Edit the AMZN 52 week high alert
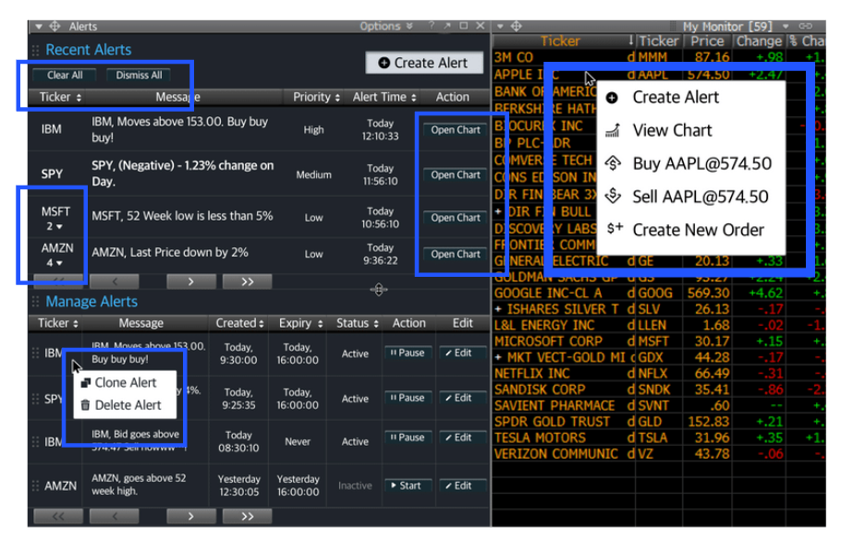Image resolution: width=841 pixels, height=550 pixels. tap(462, 485)
